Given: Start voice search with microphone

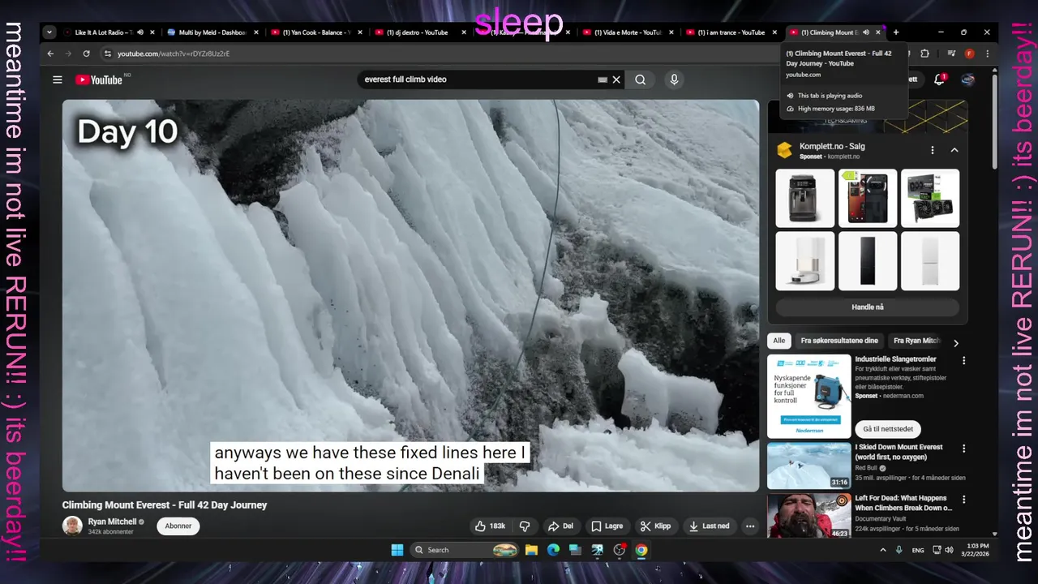Looking at the screenshot, I should (x=674, y=79).
